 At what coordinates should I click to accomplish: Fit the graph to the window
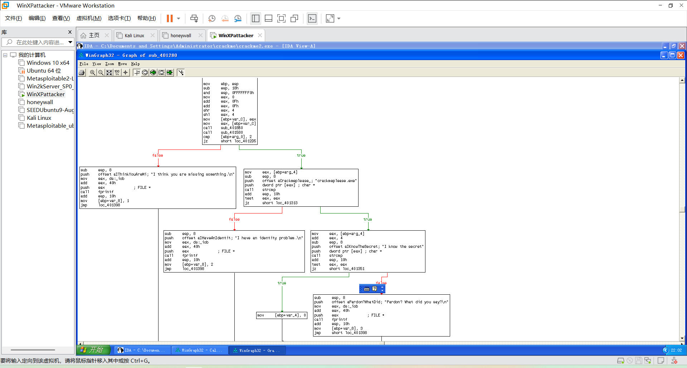pyautogui.click(x=109, y=73)
